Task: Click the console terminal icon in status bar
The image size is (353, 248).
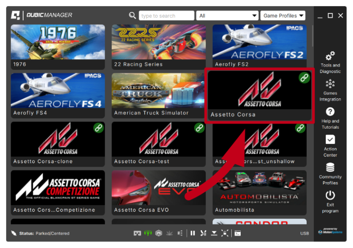Action: (238, 233)
